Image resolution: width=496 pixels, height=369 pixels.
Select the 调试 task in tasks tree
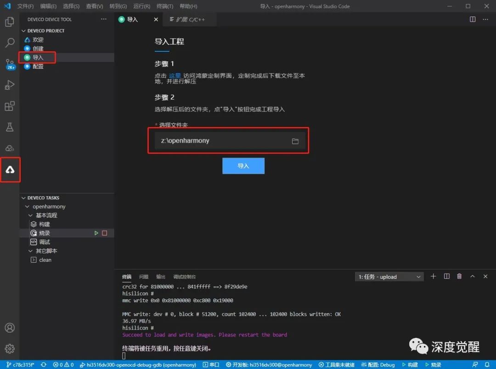(x=44, y=242)
